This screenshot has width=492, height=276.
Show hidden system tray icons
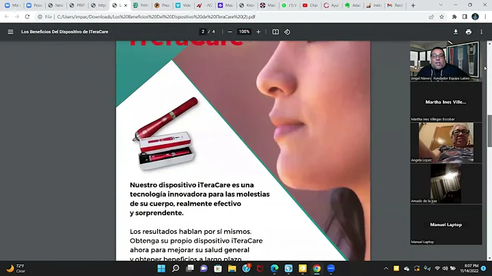tap(386, 268)
